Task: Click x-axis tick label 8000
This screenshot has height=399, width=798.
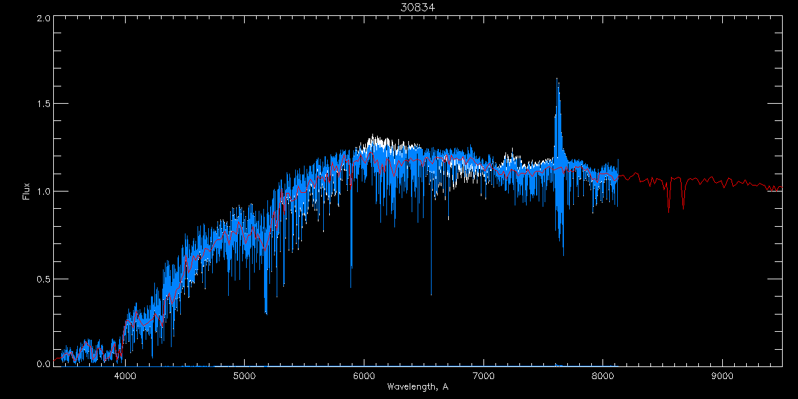Action: tap(603, 375)
